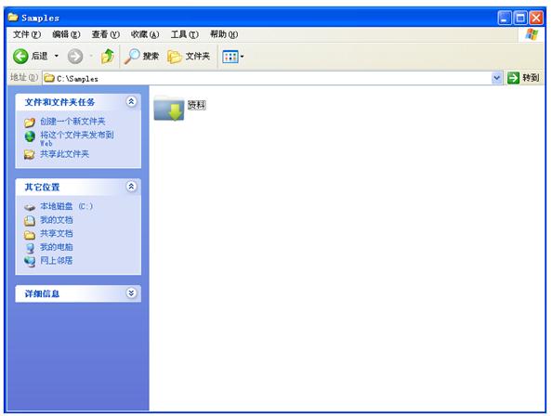Viewport: 552px width, 416px height.
Task: Open the Search magnifier tool
Action: 132,56
